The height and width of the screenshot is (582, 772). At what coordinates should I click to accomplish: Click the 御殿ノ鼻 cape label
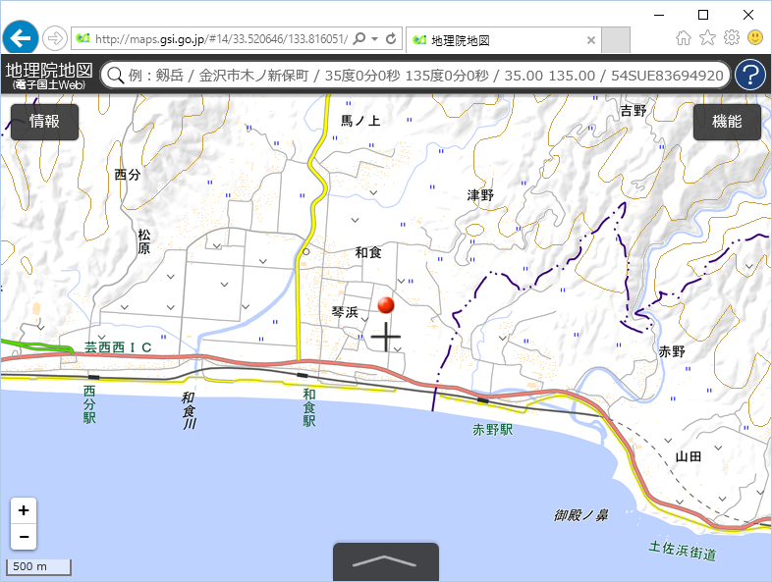click(581, 515)
